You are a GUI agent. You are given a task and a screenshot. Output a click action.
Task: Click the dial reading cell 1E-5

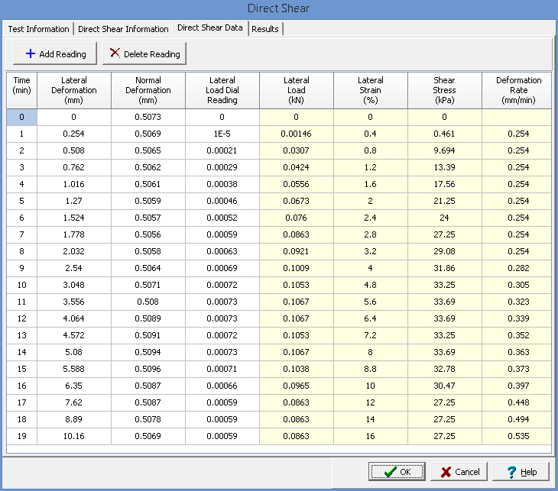[222, 134]
